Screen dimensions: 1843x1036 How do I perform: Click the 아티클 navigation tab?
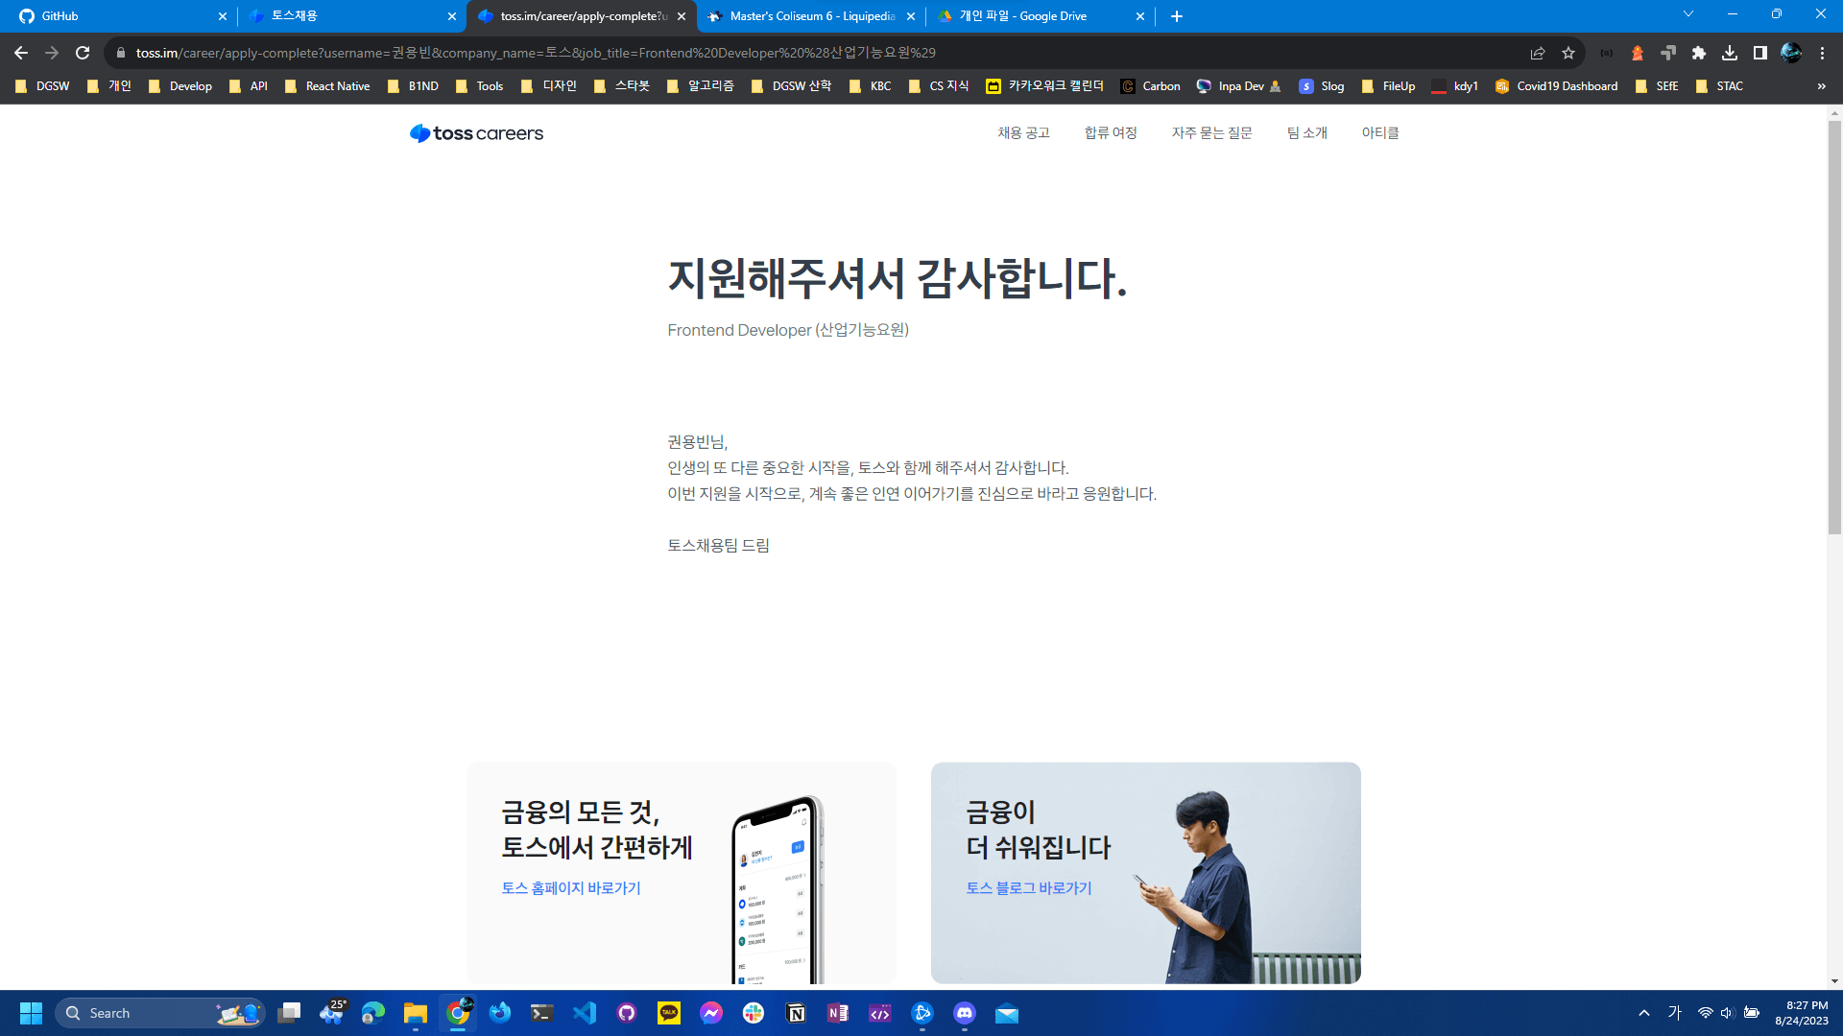1381,132
